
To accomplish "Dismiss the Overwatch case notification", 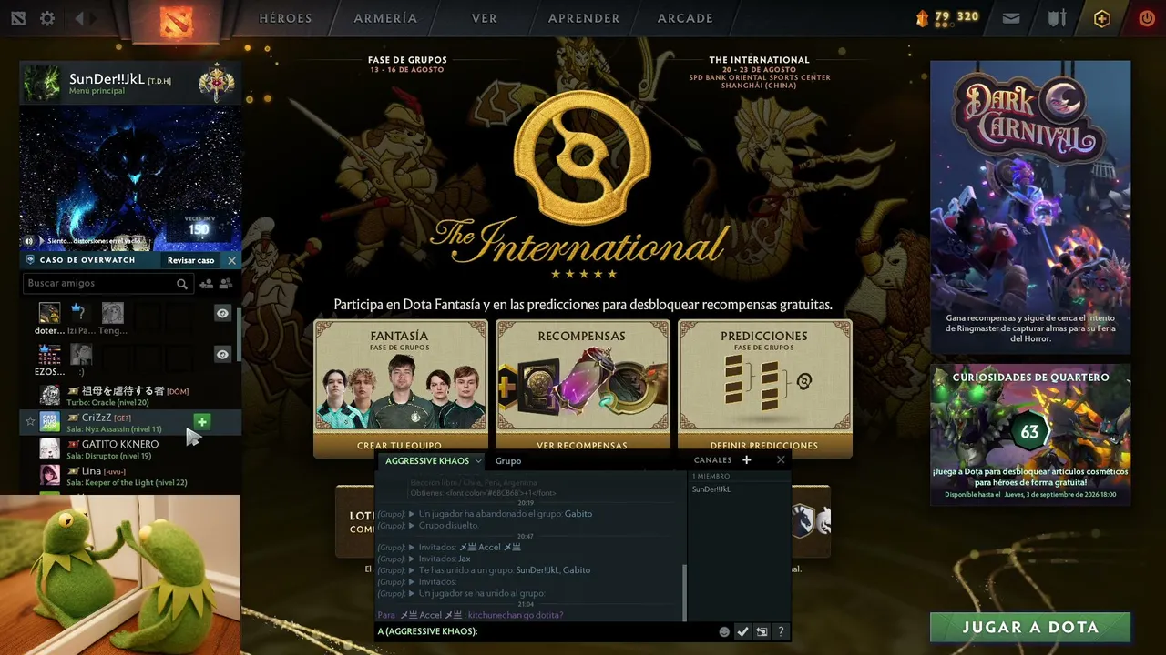I will pos(231,260).
